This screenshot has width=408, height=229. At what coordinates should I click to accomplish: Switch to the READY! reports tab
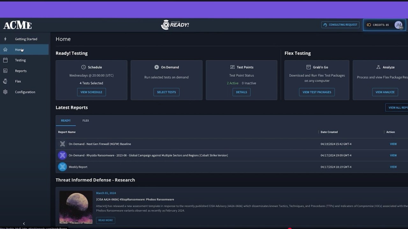(x=66, y=121)
